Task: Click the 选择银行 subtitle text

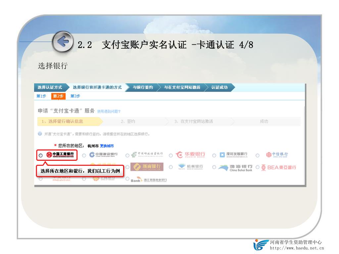Action: (53, 66)
